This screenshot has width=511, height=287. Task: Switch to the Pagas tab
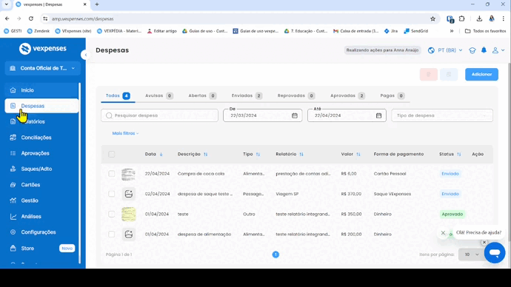point(393,95)
